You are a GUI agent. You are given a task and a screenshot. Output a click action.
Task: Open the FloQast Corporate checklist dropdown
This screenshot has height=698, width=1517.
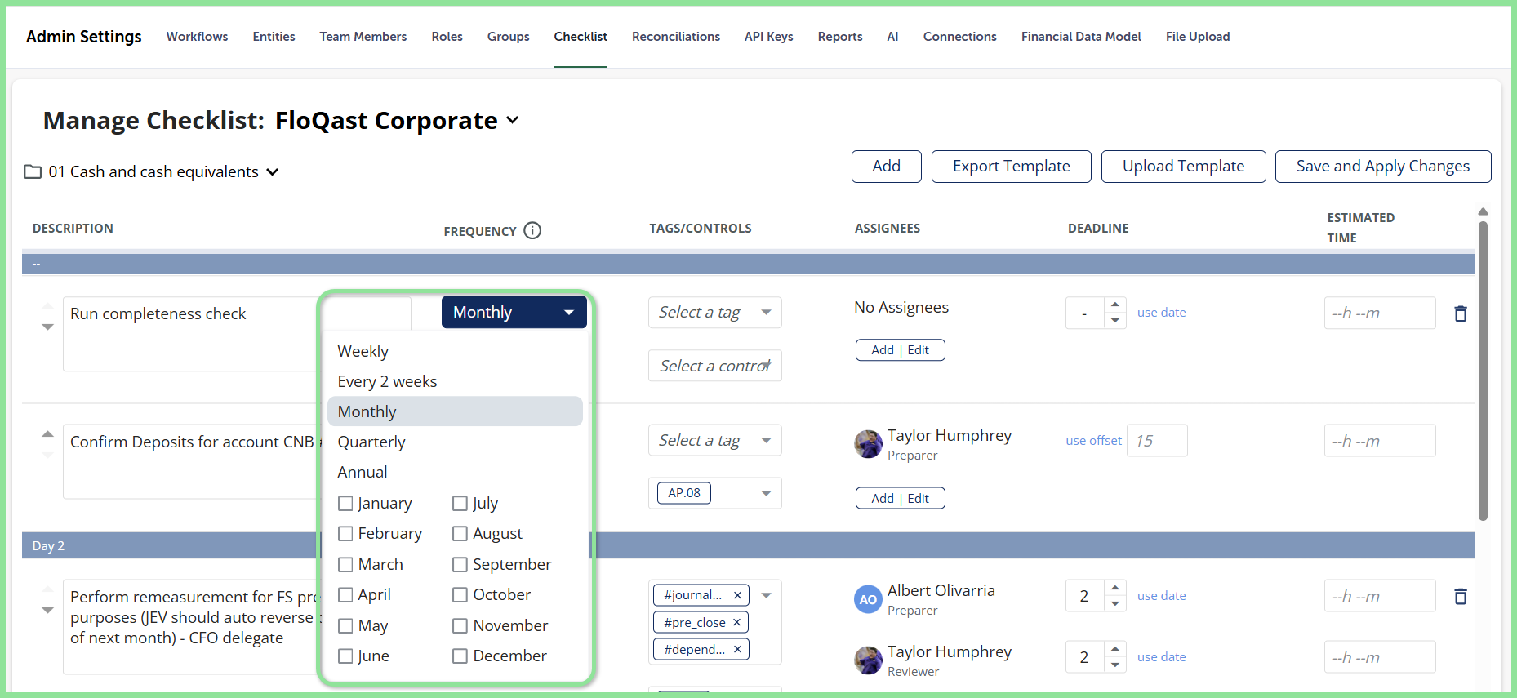513,120
